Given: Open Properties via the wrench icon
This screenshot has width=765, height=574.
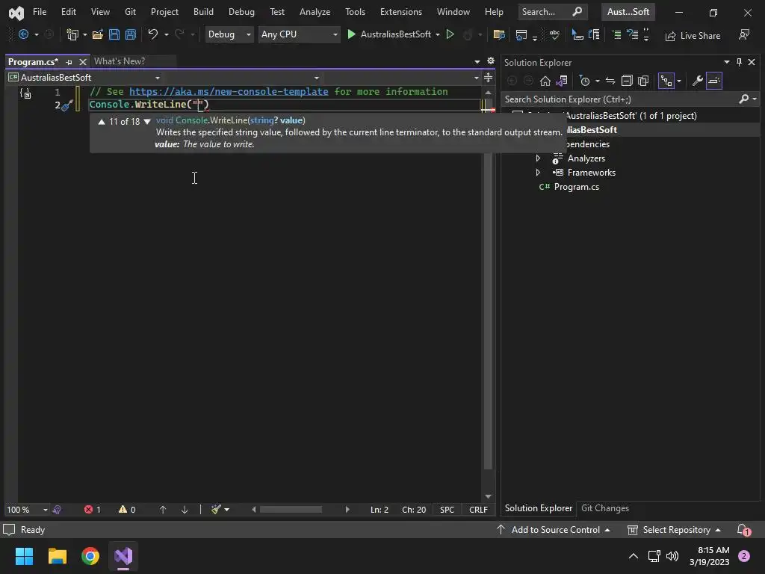Looking at the screenshot, I should 698,81.
